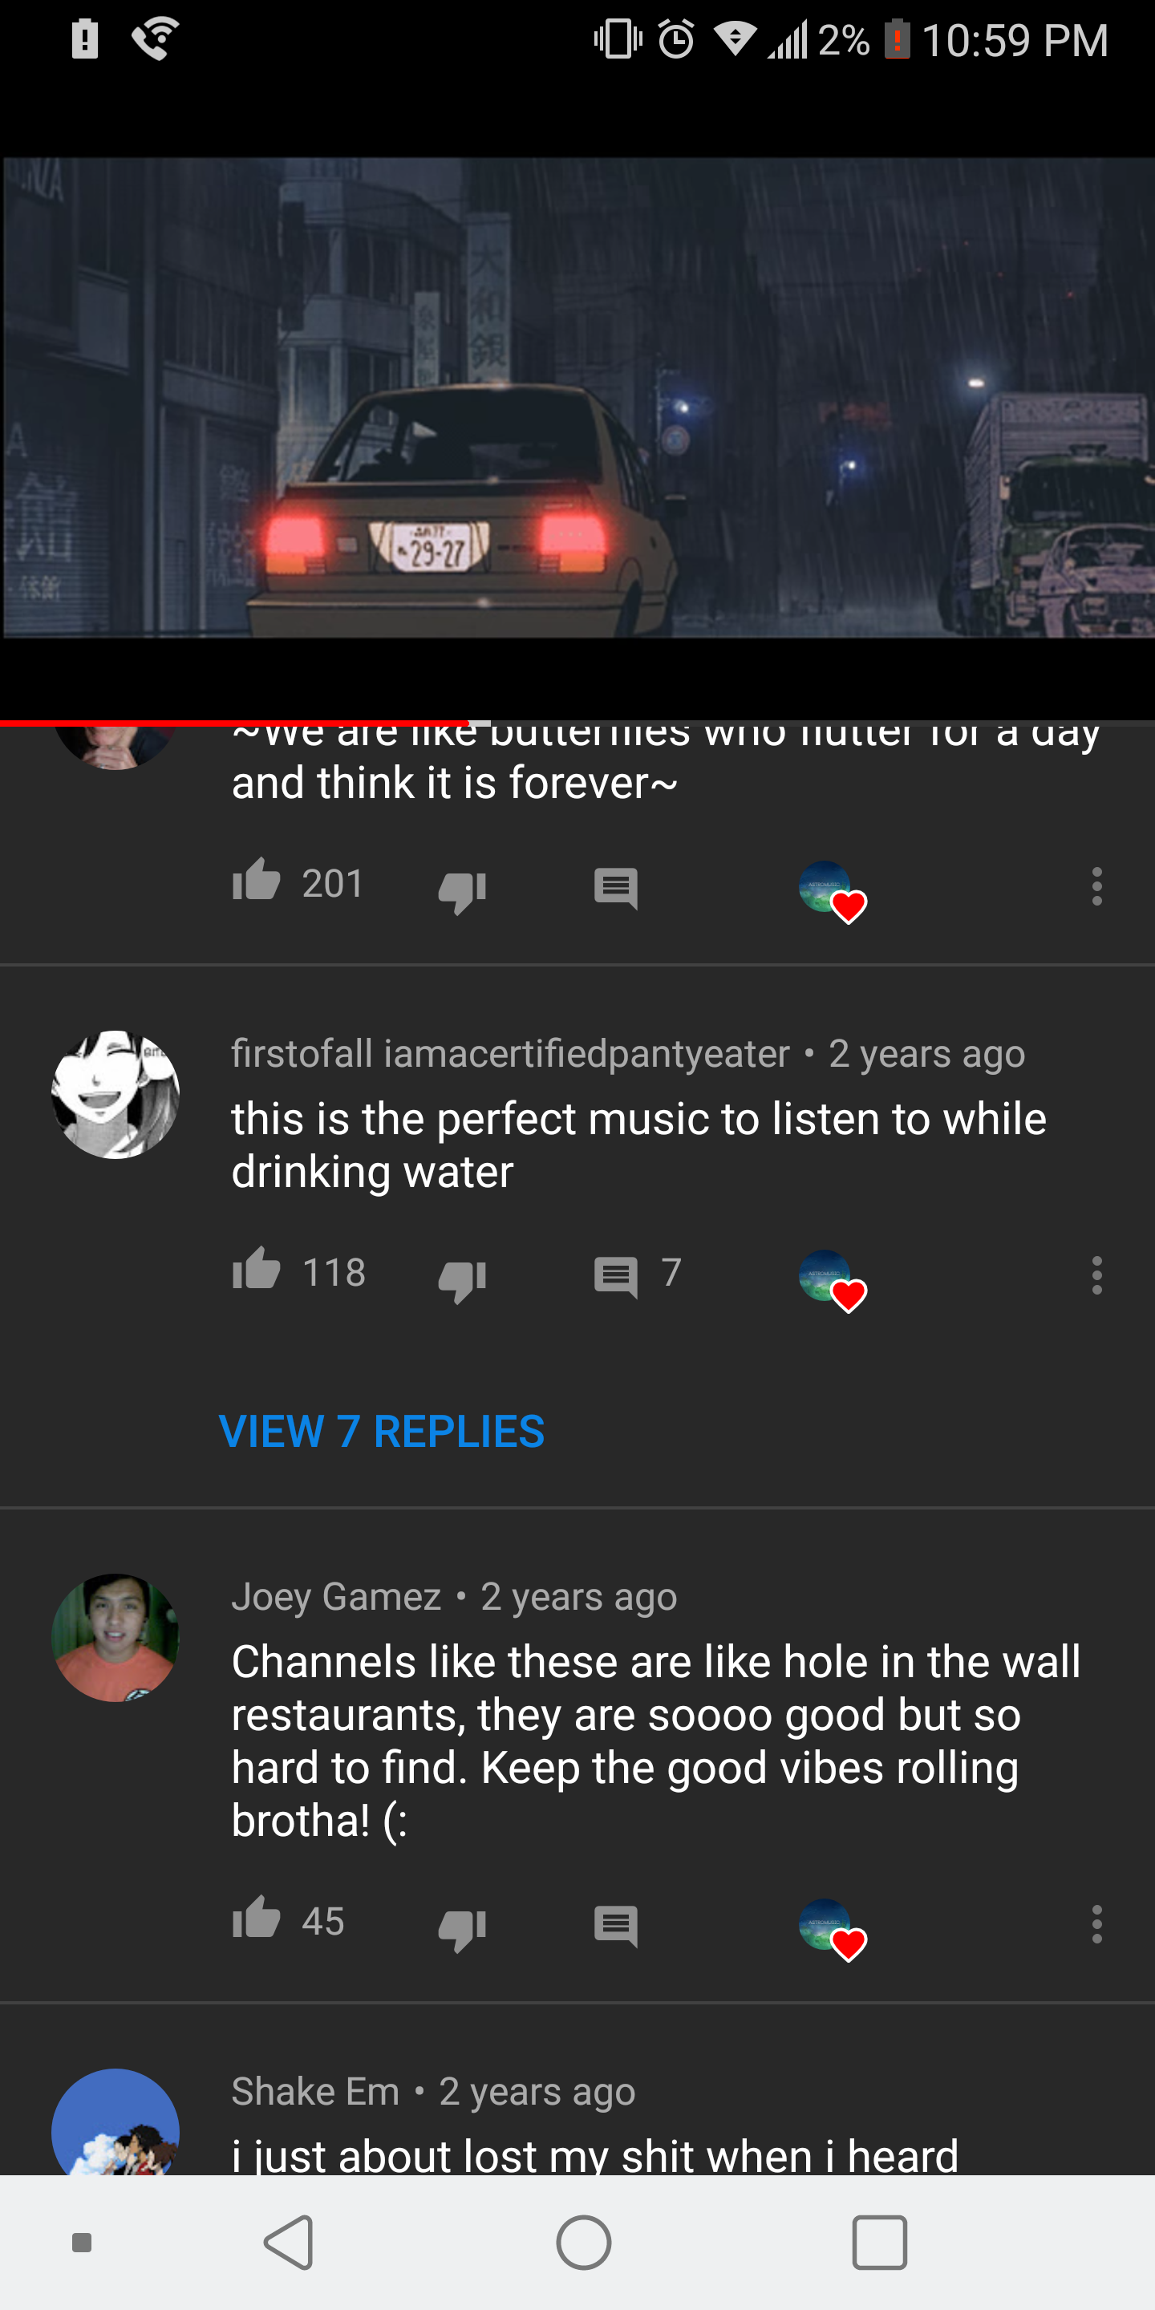1155x2310 pixels.
Task: Tap the video player showing rainy street
Action: 577,398
